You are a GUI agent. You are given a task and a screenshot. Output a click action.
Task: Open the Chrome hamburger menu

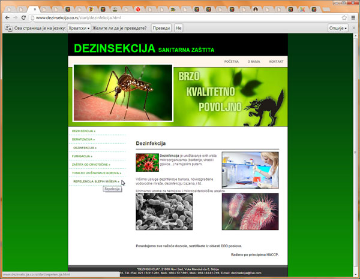tap(353, 18)
